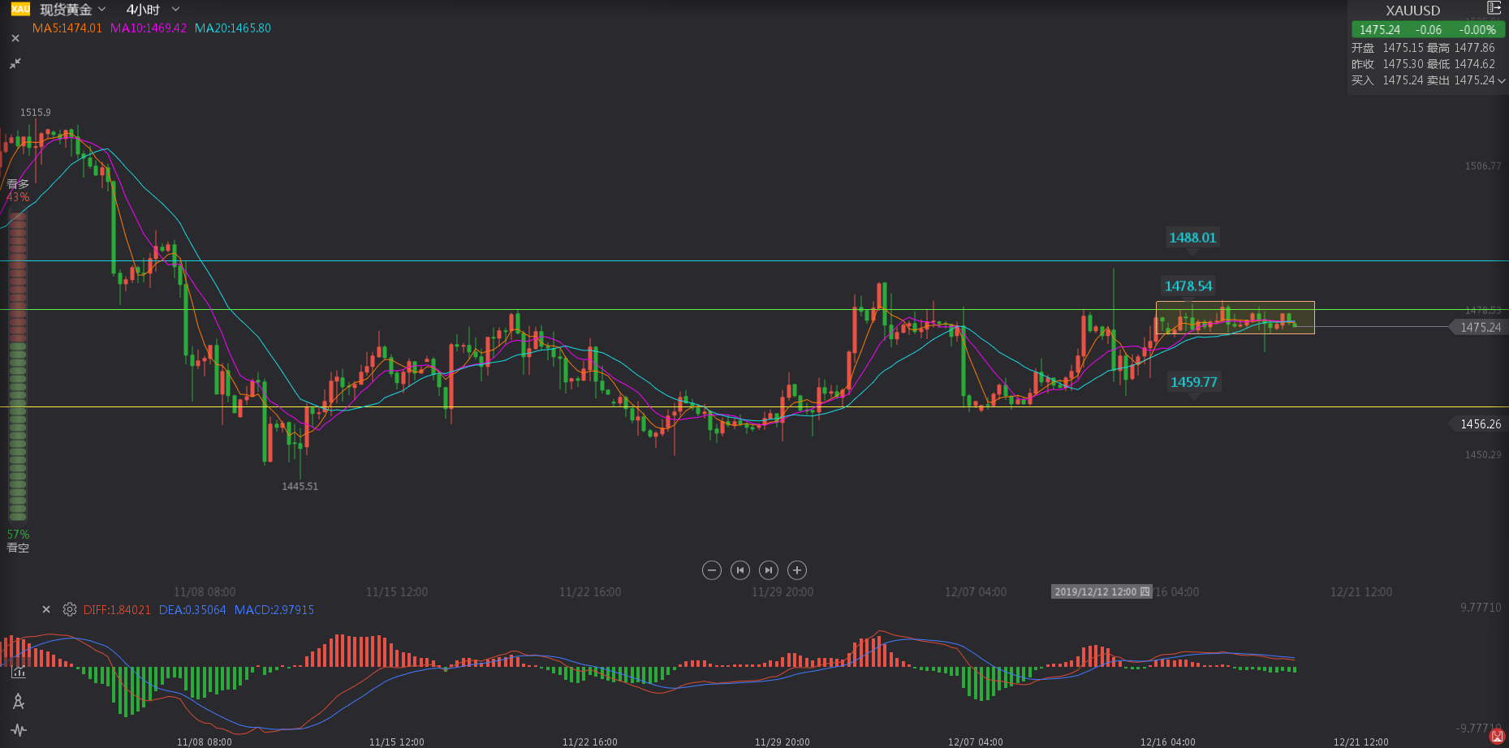The height and width of the screenshot is (748, 1509).
Task: Select the drawing compass tool
Action: [x=19, y=701]
